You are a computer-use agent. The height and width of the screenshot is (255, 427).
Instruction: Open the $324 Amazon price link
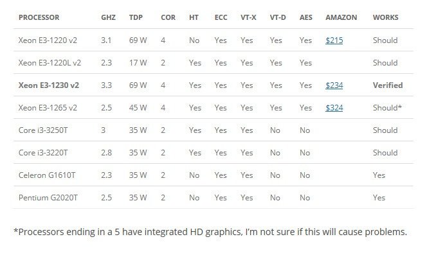(334, 108)
